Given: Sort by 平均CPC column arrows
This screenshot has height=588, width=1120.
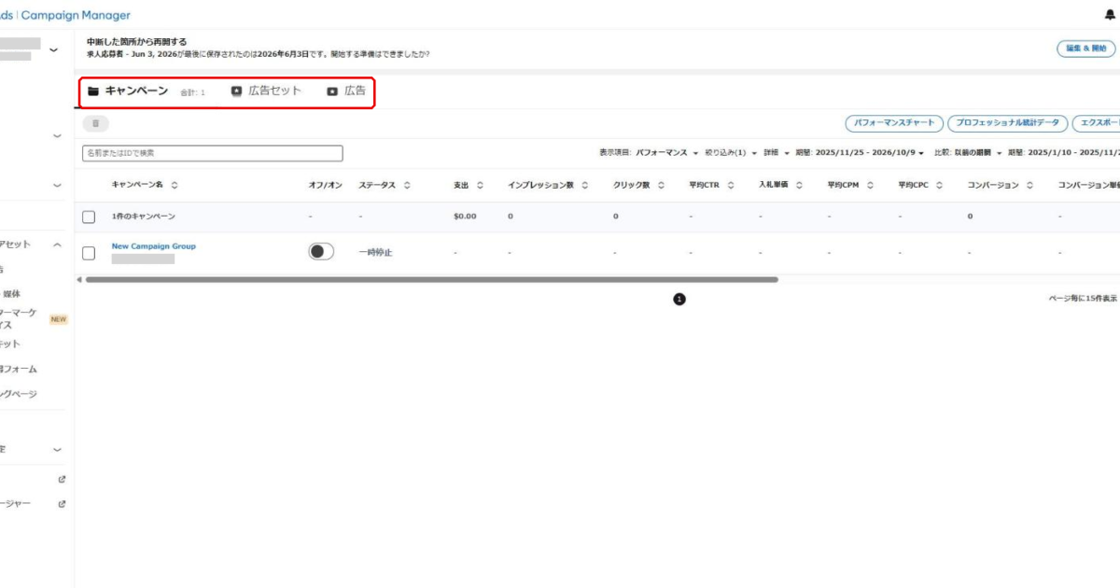Looking at the screenshot, I should (939, 185).
